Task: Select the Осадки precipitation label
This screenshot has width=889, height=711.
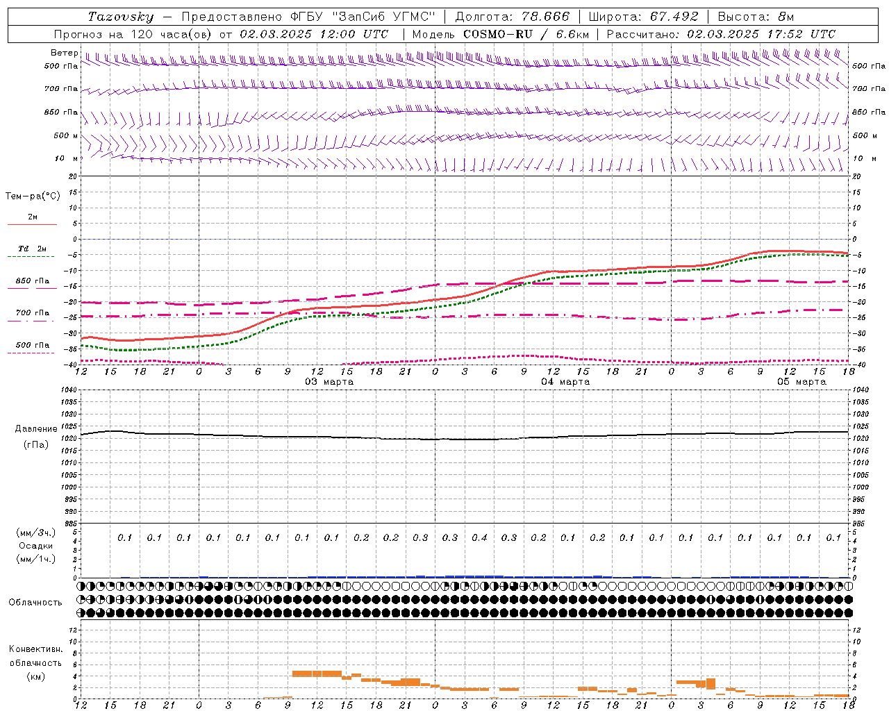Action: tap(36, 546)
